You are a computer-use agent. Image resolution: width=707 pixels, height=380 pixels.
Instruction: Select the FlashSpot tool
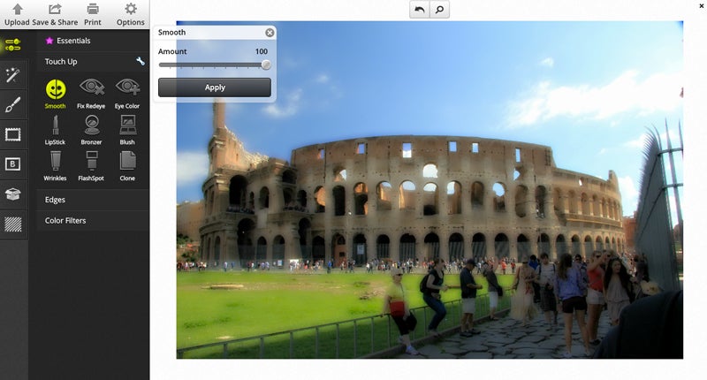tap(91, 166)
